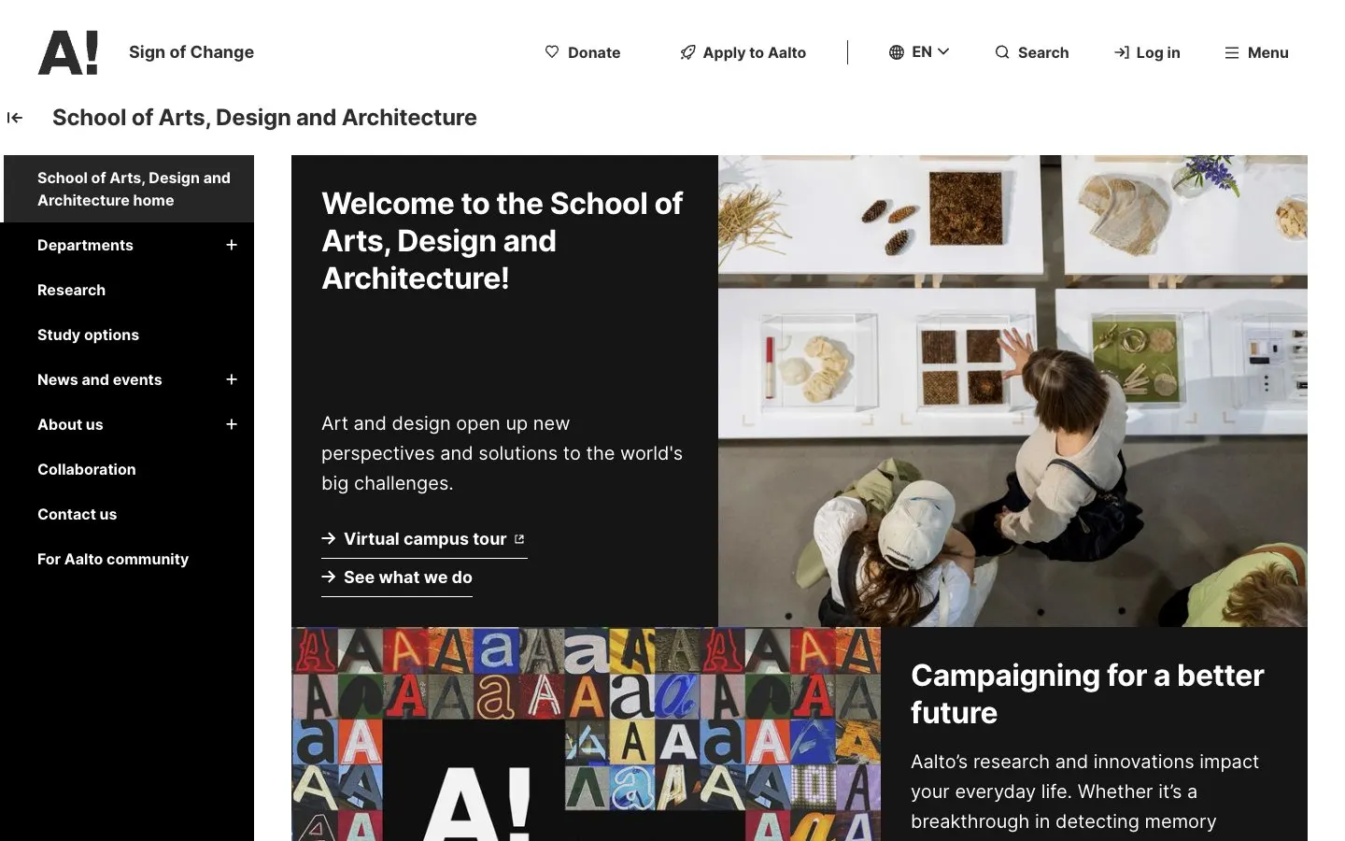Open the Departments sidebar item
1345x841 pixels.
(x=85, y=245)
